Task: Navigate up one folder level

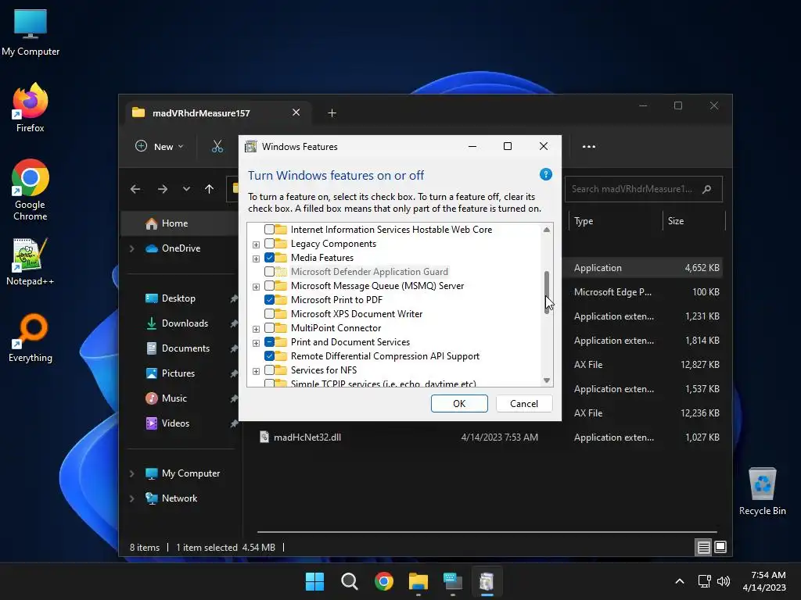Action: [209, 189]
